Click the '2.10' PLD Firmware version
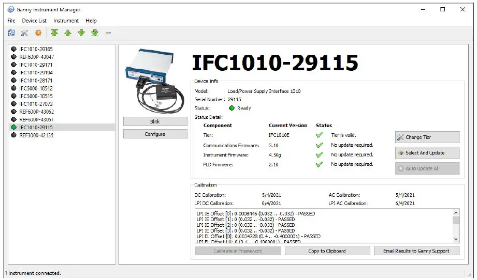The width and height of the screenshot is (477, 280). [273, 165]
